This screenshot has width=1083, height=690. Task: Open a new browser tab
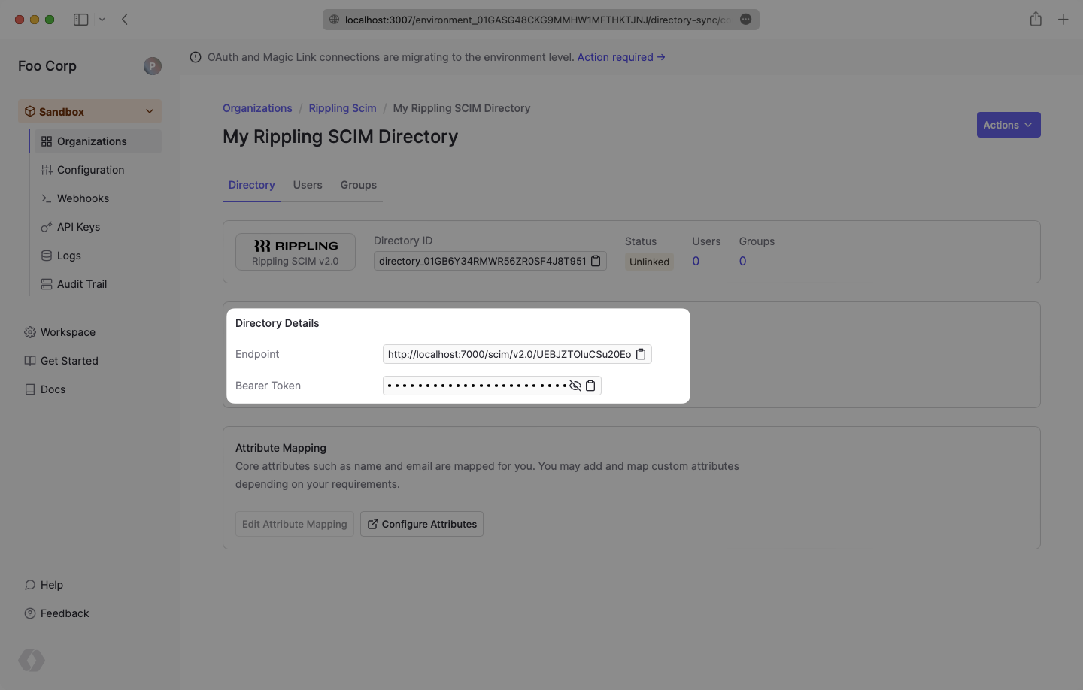tap(1063, 20)
